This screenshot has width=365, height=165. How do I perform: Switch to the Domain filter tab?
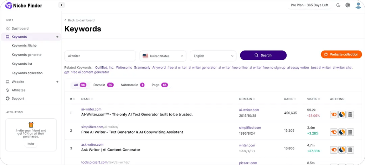coord(103,85)
